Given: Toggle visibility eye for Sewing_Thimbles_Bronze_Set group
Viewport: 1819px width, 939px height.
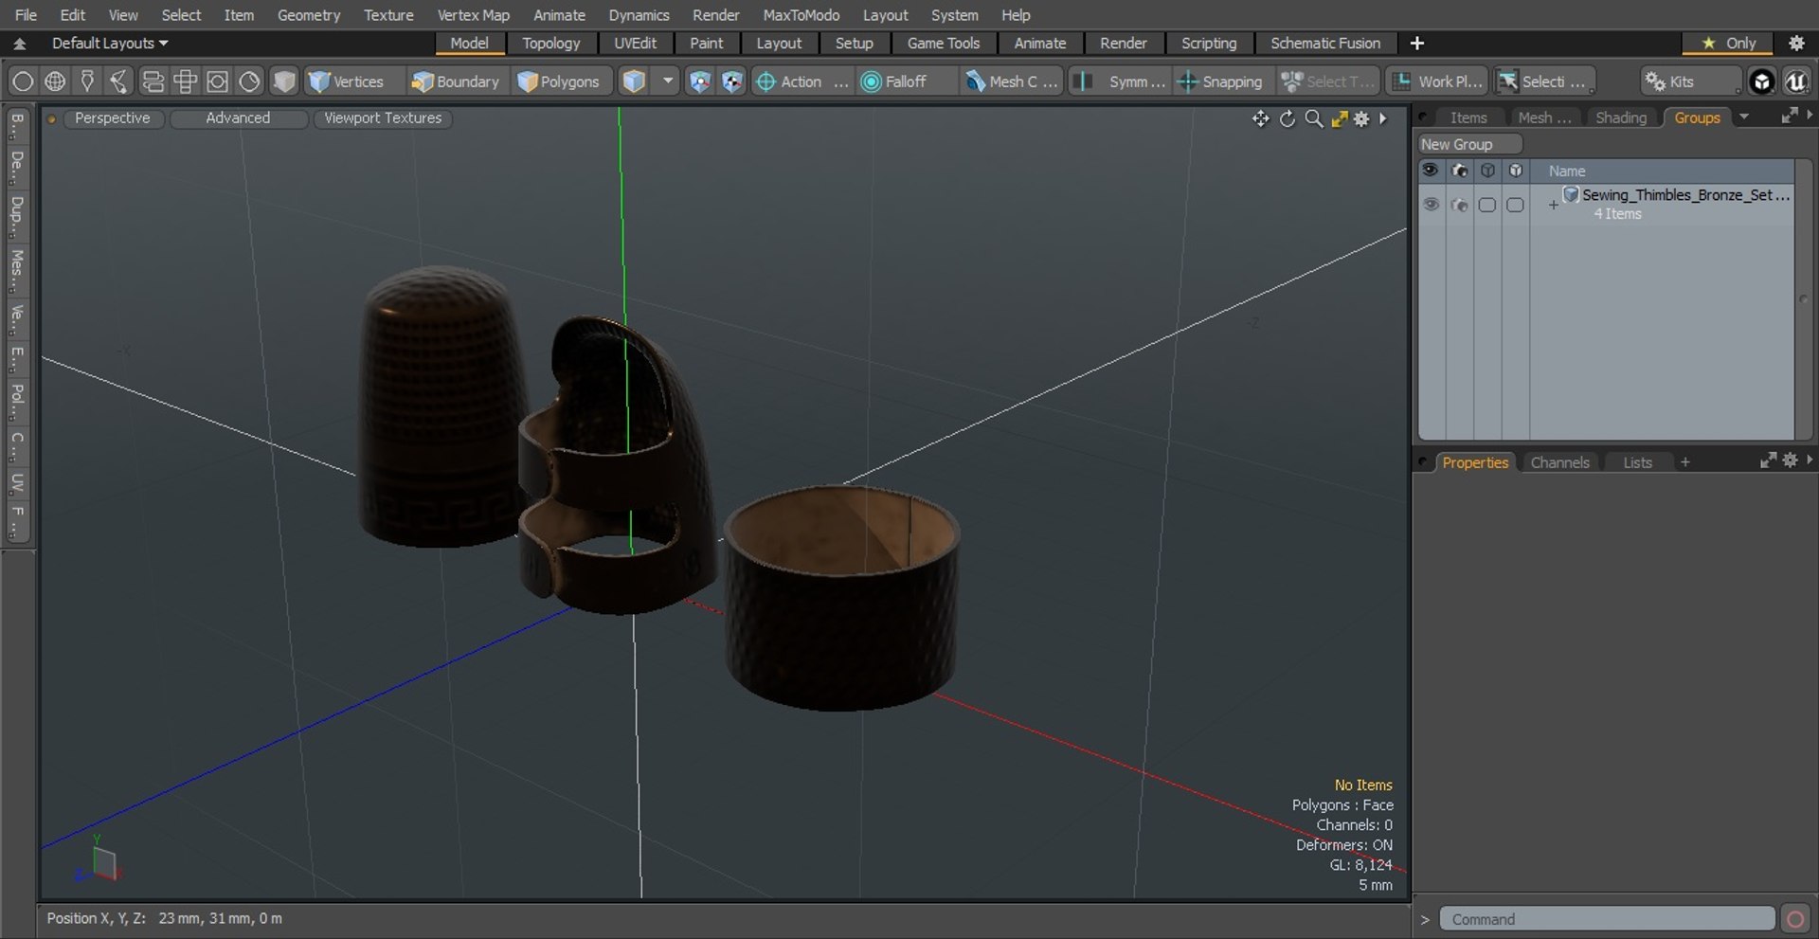Looking at the screenshot, I should (1431, 205).
